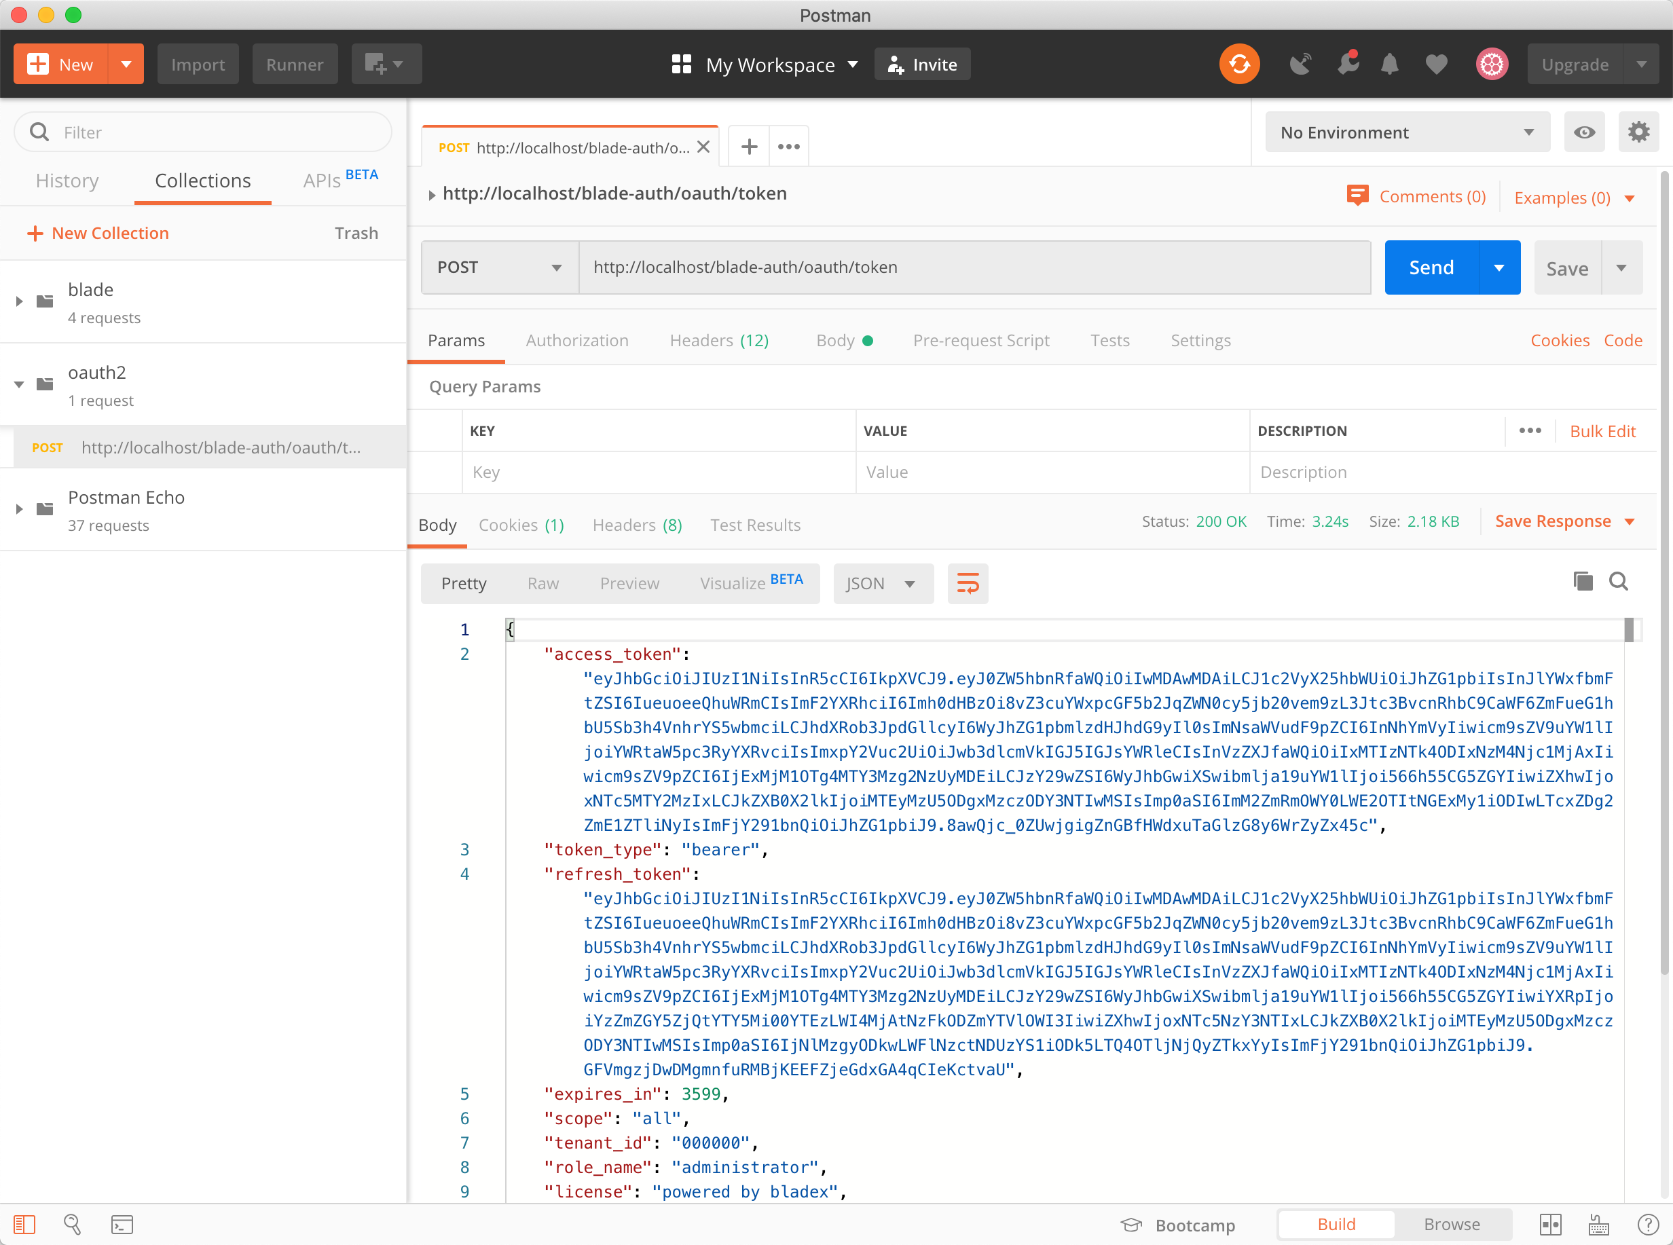Expand the request title disclosure triangle
Screen dimensions: 1673x1245
[x=432, y=194]
